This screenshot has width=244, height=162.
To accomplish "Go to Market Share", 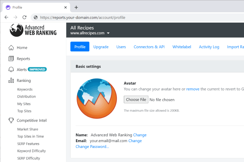I will point(28,129).
